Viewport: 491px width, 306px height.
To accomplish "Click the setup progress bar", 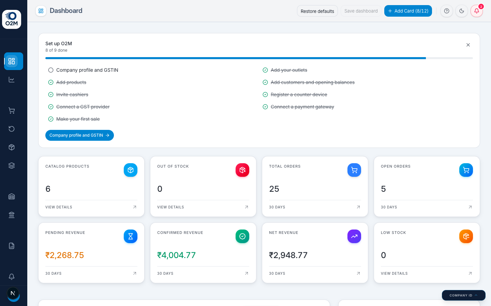I will coord(259,58).
